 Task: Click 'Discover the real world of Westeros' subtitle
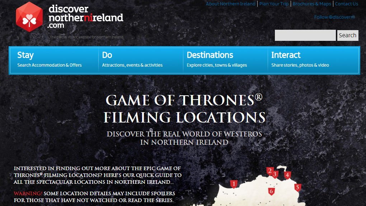point(184,138)
